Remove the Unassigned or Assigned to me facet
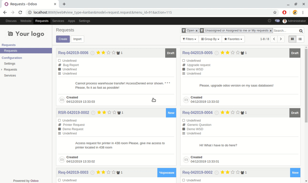The height and width of the screenshot is (183, 308). point(270,31)
